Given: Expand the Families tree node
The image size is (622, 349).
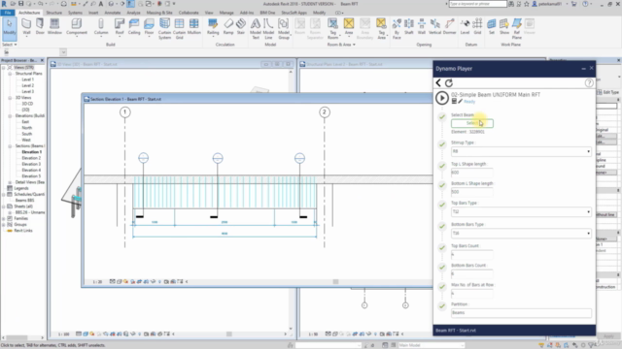Looking at the screenshot, I should click(x=4, y=218).
